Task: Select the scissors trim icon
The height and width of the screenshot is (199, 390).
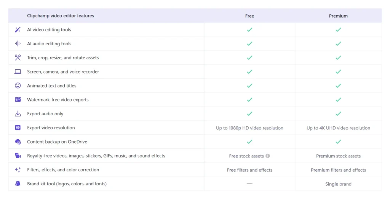Action: coord(18,57)
